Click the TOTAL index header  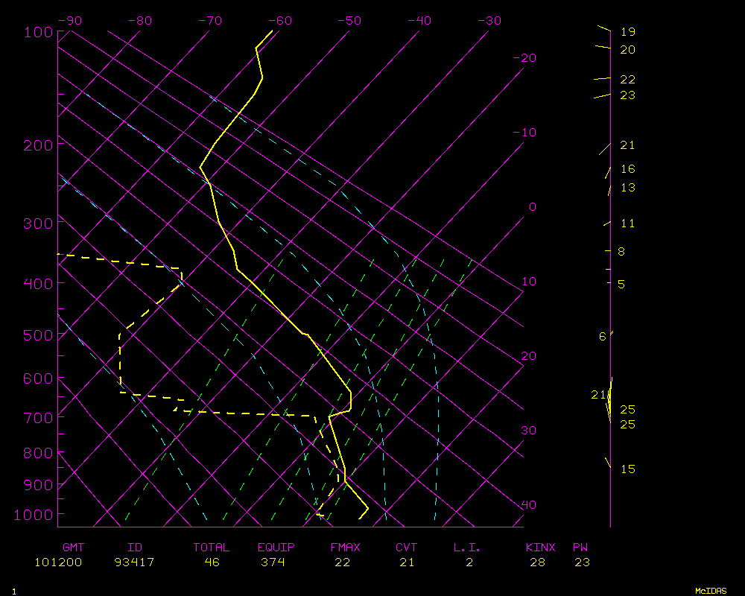pos(212,548)
